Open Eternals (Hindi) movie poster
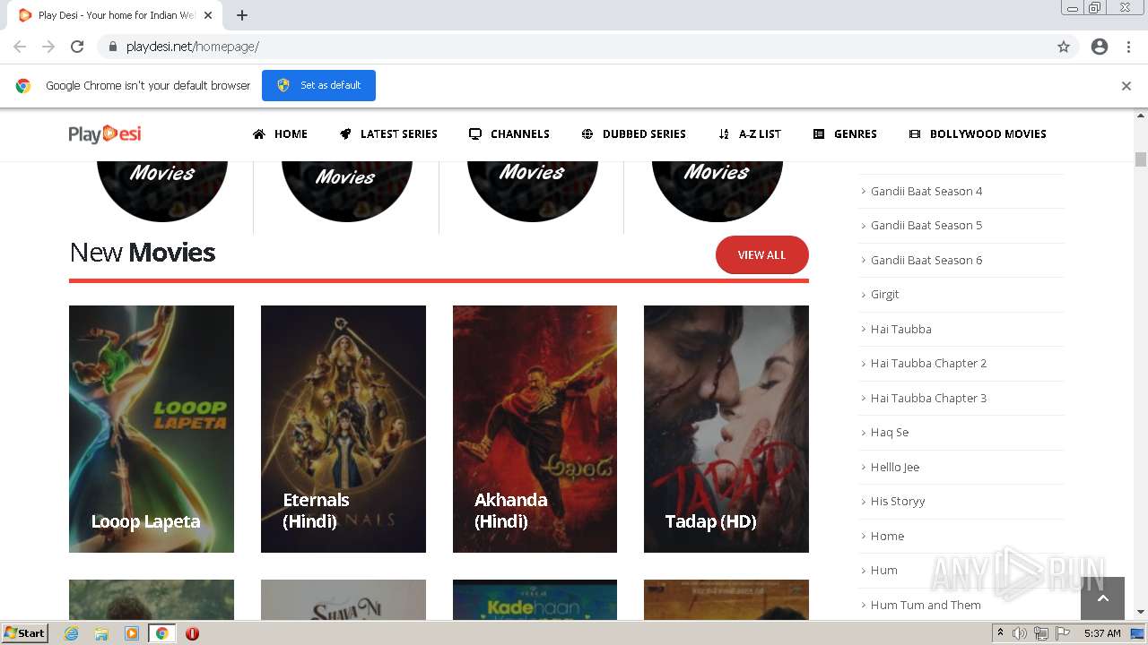This screenshot has height=645, width=1148. (344, 429)
